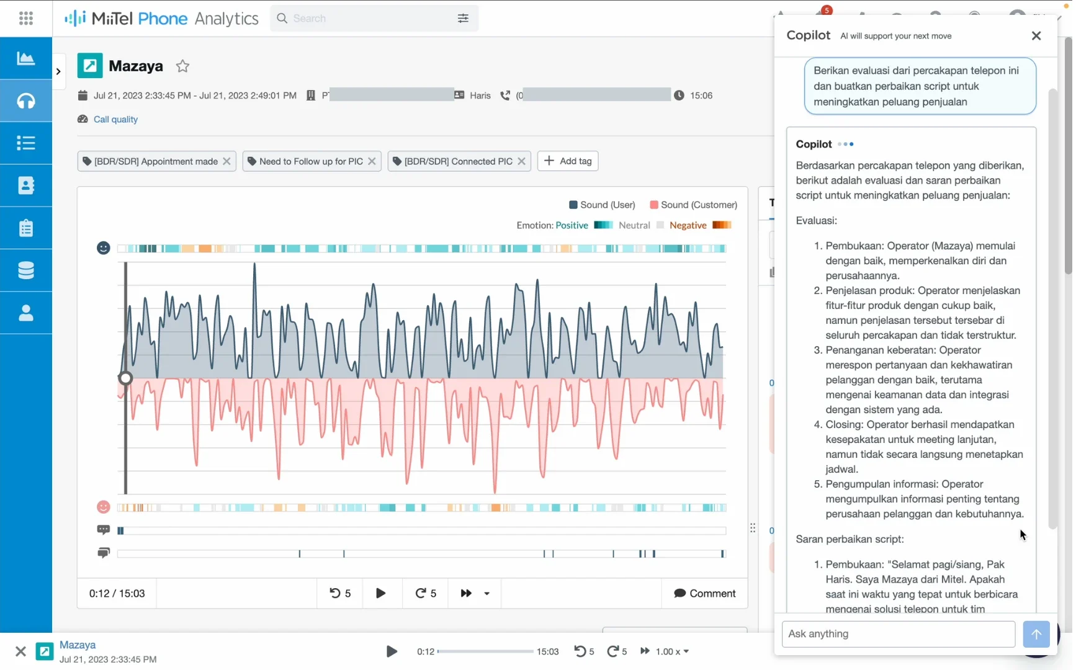Click the Ask anything input field

[898, 634]
